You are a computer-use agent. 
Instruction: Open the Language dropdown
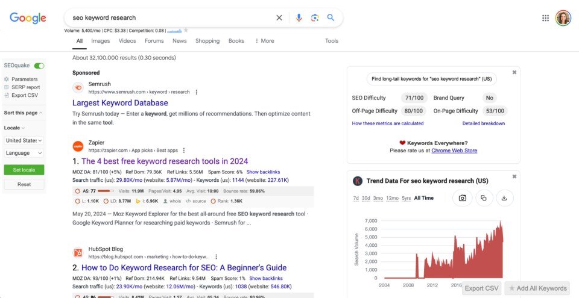click(24, 153)
